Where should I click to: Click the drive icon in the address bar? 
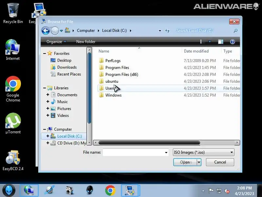(x=67, y=30)
